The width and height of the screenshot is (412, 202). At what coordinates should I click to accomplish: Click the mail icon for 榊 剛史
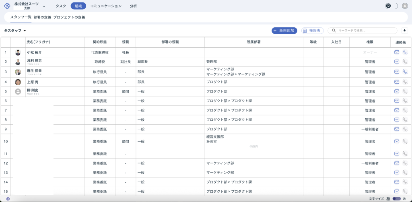(396, 91)
